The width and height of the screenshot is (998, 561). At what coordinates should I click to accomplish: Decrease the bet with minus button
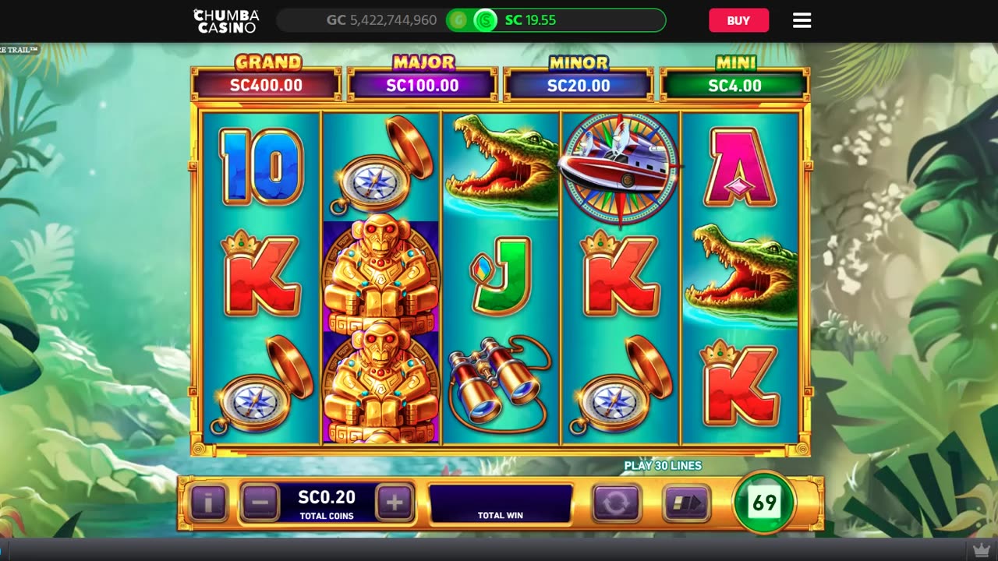click(260, 503)
